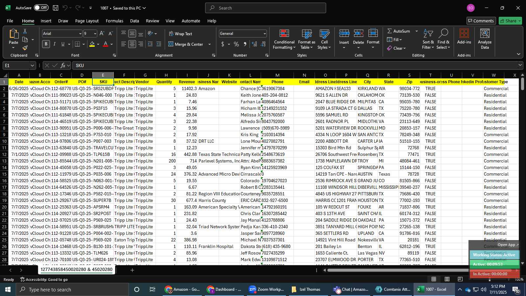Image resolution: width=526 pixels, height=296 pixels.
Task: Toggle Normal view in status bar
Action: click(x=434, y=279)
